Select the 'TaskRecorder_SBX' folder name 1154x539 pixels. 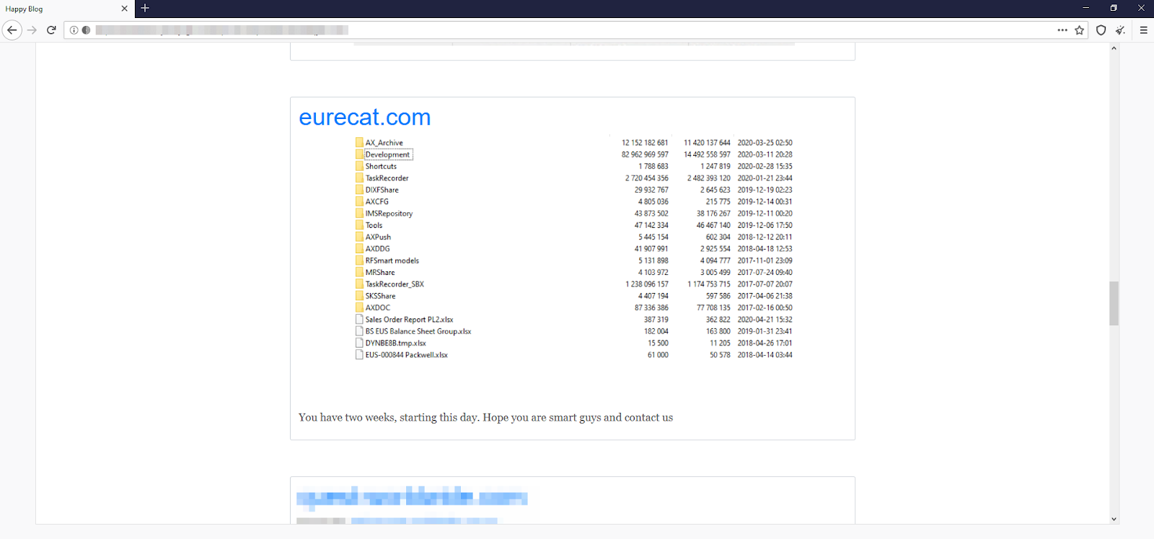395,284
